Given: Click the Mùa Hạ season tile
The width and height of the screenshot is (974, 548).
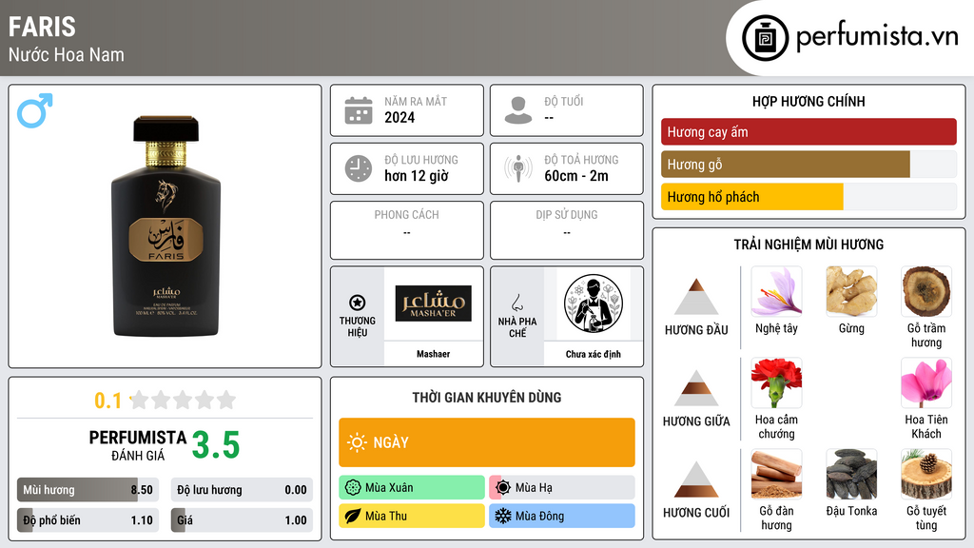Looking at the screenshot, I should point(562,488).
